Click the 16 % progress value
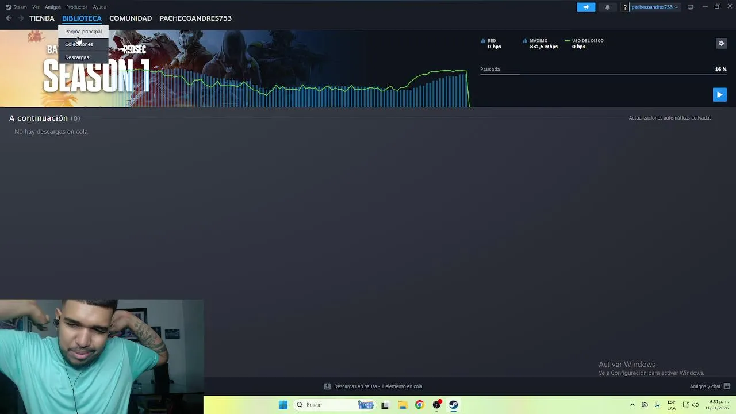This screenshot has width=736, height=414. 720,69
